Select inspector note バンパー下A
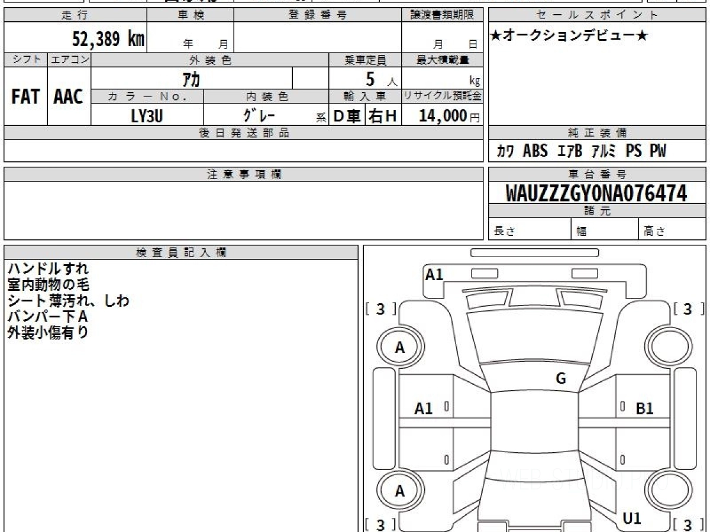Image resolution: width=710 pixels, height=532 pixels. click(x=47, y=317)
